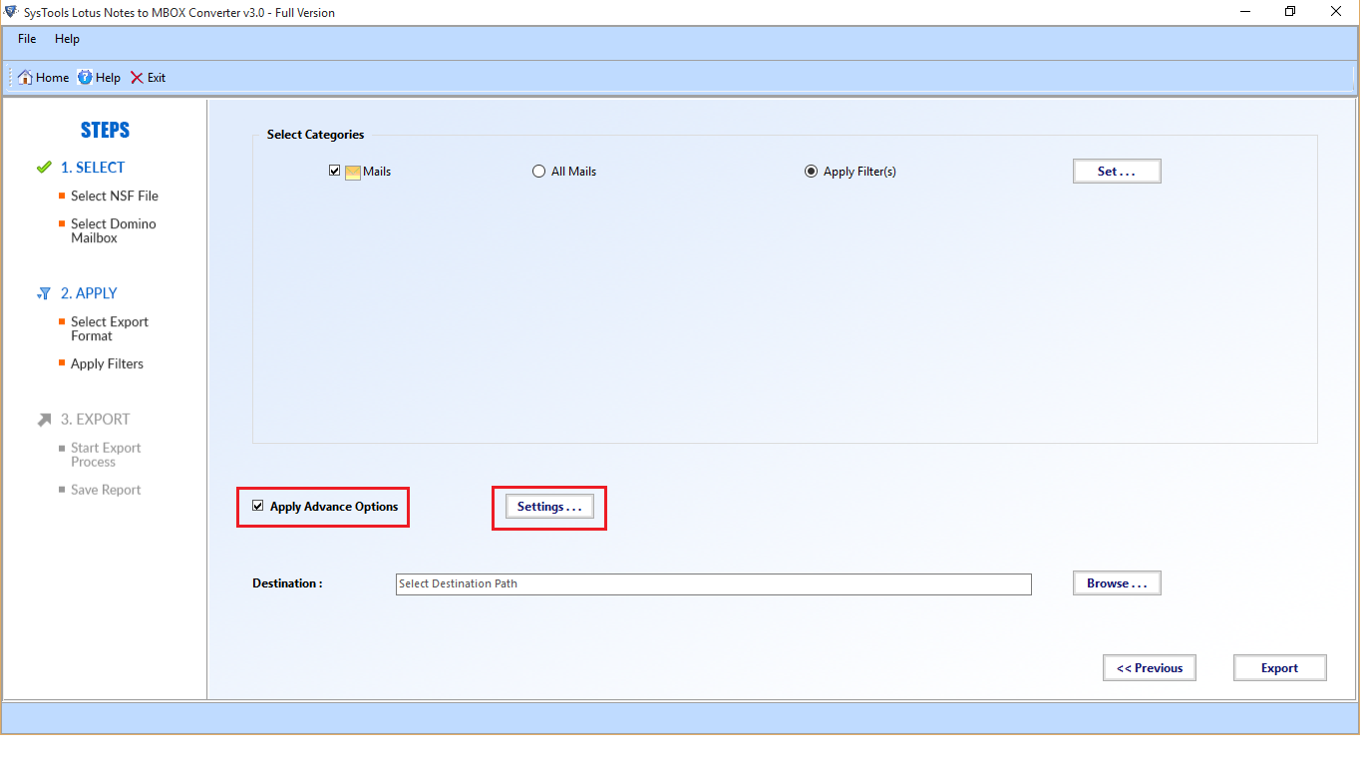The height and width of the screenshot is (766, 1362).
Task: Click the Destination : label
Action: (287, 583)
